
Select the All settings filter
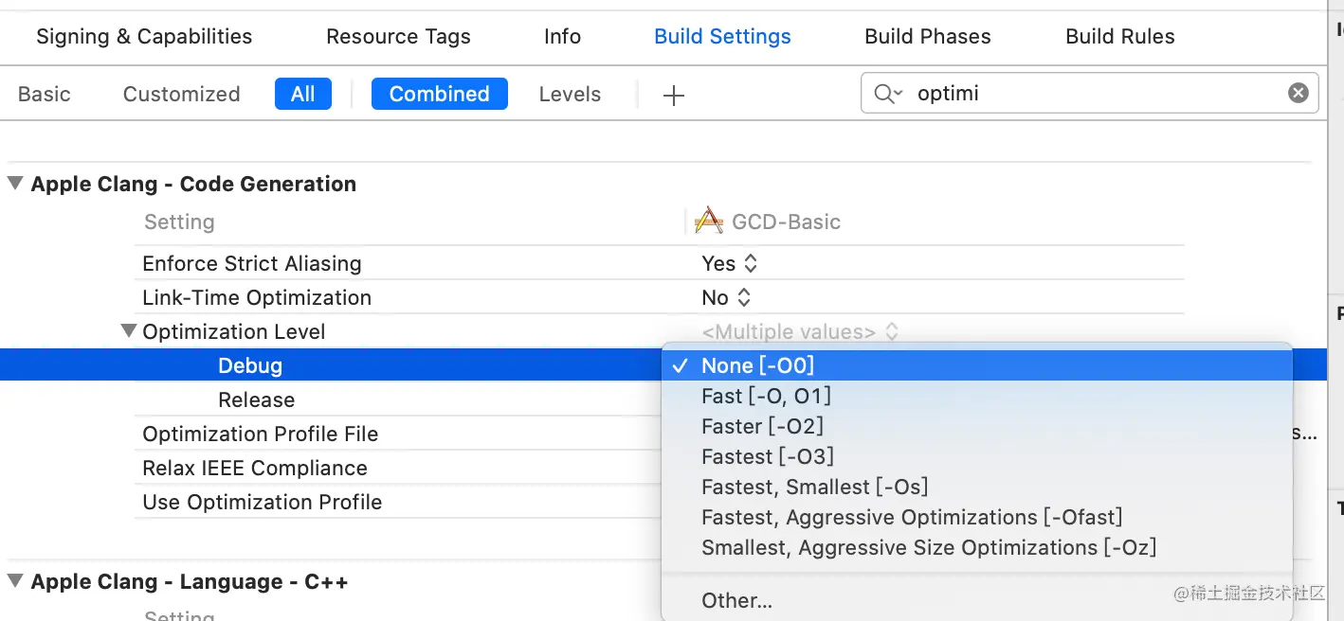coord(302,94)
